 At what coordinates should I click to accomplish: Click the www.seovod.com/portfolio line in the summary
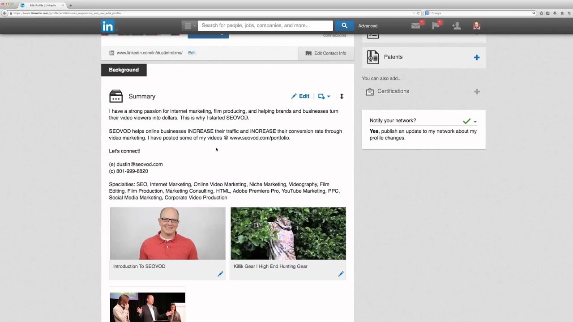(x=260, y=138)
